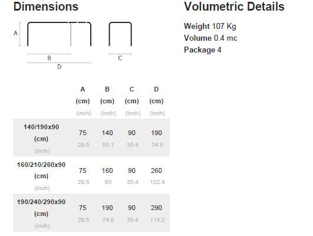The width and height of the screenshot is (313, 236).
Task: Click column header D (cm)
Action: click(x=156, y=95)
